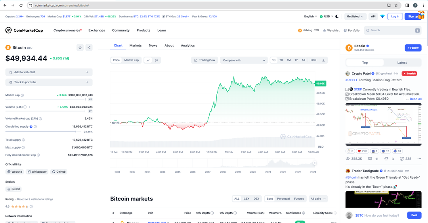The height and width of the screenshot is (223, 428).
Task: Enable LOG scale on chart
Action: click(x=313, y=60)
